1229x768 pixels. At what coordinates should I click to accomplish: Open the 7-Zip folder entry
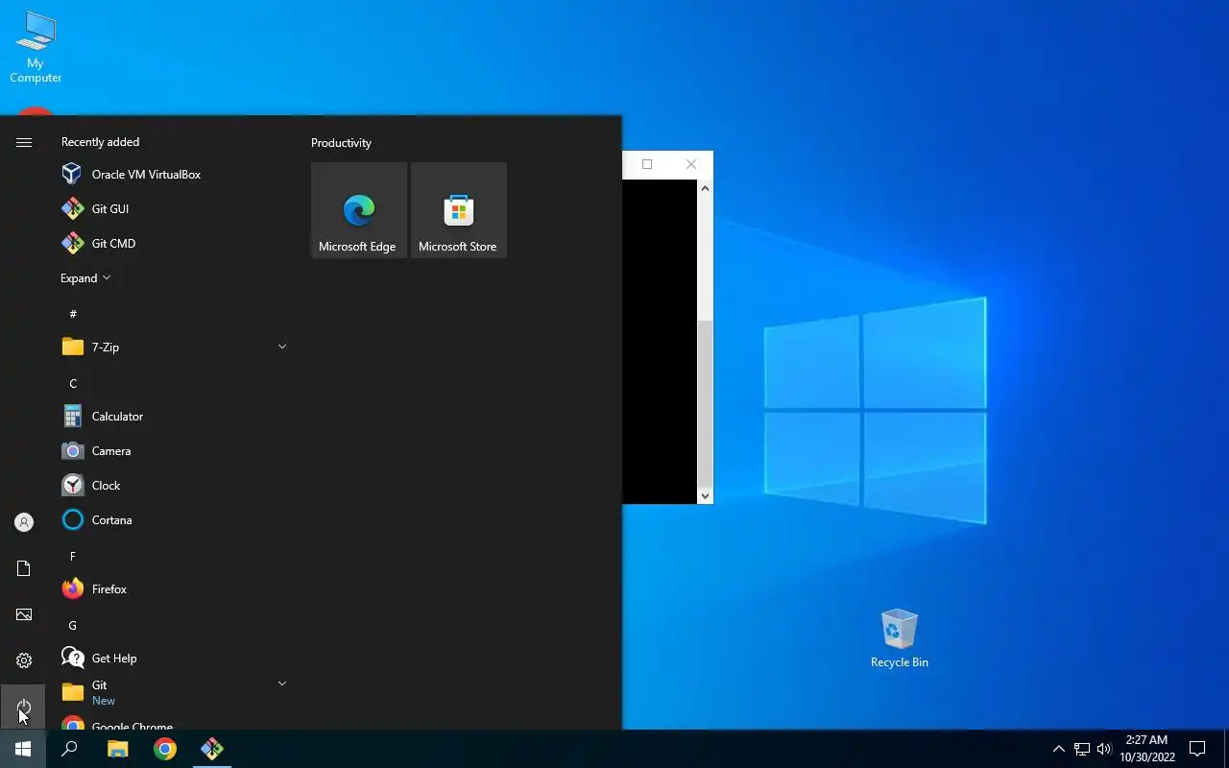pos(173,348)
